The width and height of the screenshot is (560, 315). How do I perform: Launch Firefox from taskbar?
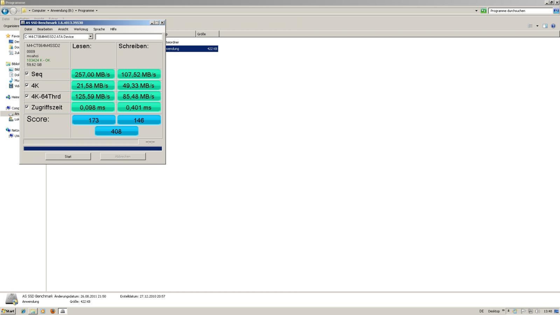53,311
